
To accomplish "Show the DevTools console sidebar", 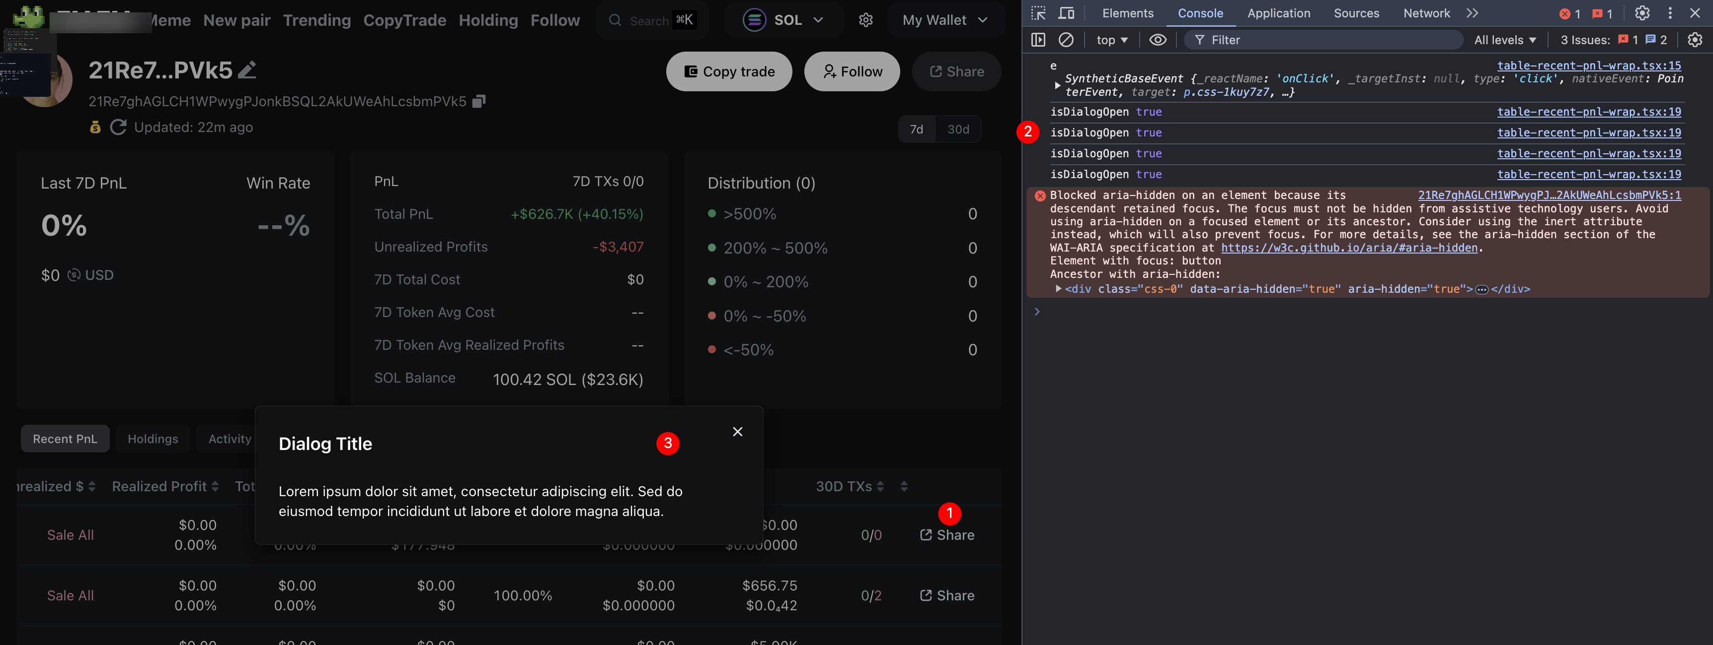I will (1038, 40).
